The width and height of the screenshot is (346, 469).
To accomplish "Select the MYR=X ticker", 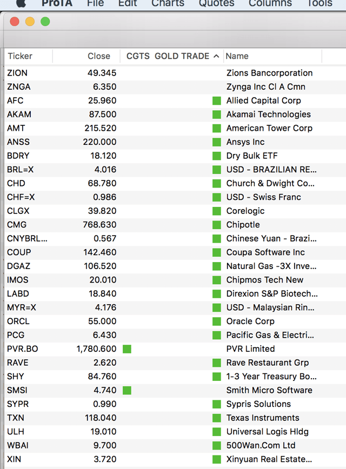I will [x=22, y=307].
